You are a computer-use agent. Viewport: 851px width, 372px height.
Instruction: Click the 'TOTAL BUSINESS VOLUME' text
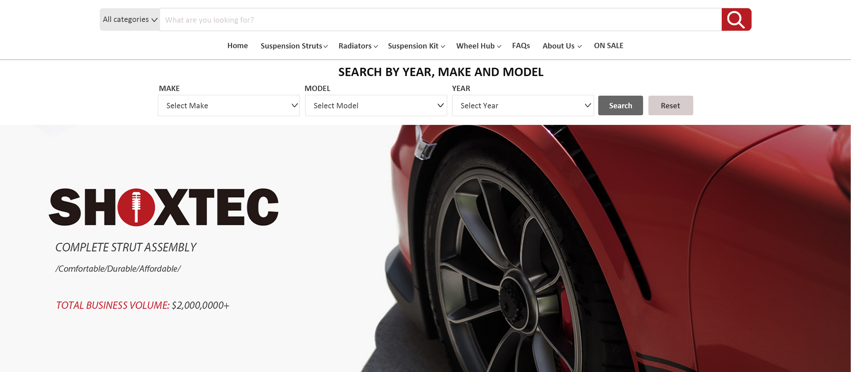pyautogui.click(x=113, y=305)
